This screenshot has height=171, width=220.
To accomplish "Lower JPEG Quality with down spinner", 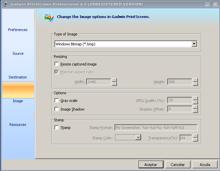I will coord(195,102).
